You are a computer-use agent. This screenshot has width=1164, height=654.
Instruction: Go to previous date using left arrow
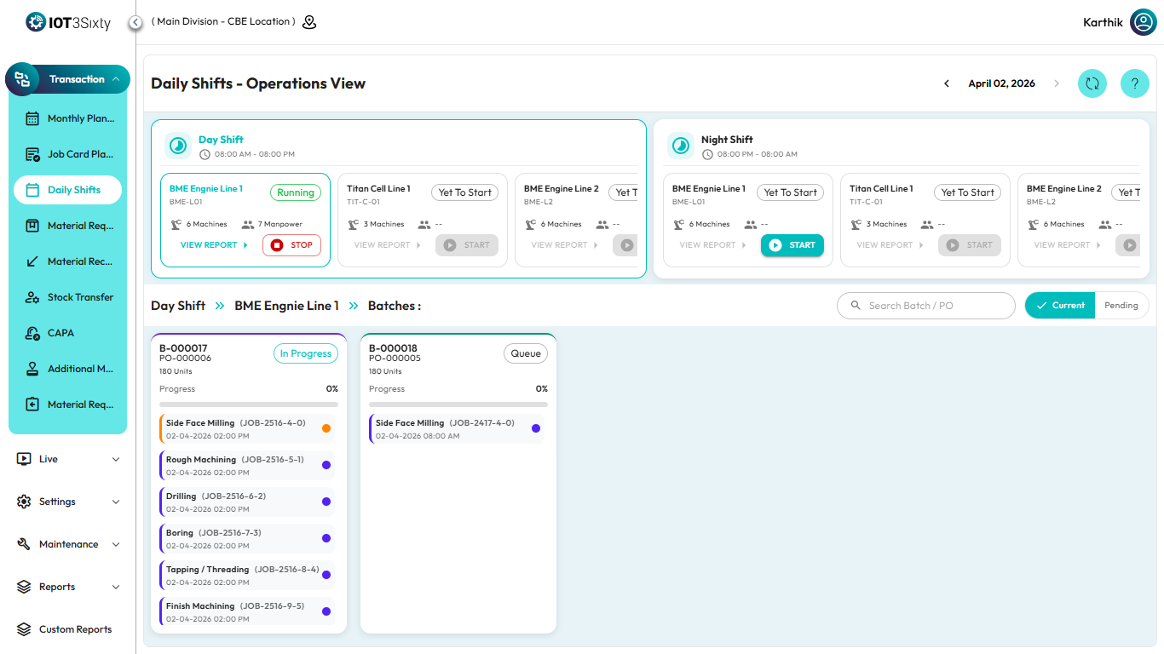click(947, 83)
